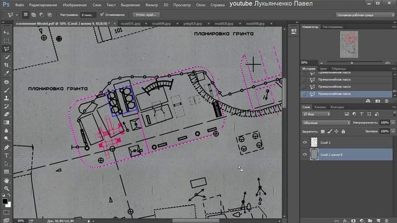Open the Фильтр menu
This screenshot has width=397, height=223.
coord(151,5)
